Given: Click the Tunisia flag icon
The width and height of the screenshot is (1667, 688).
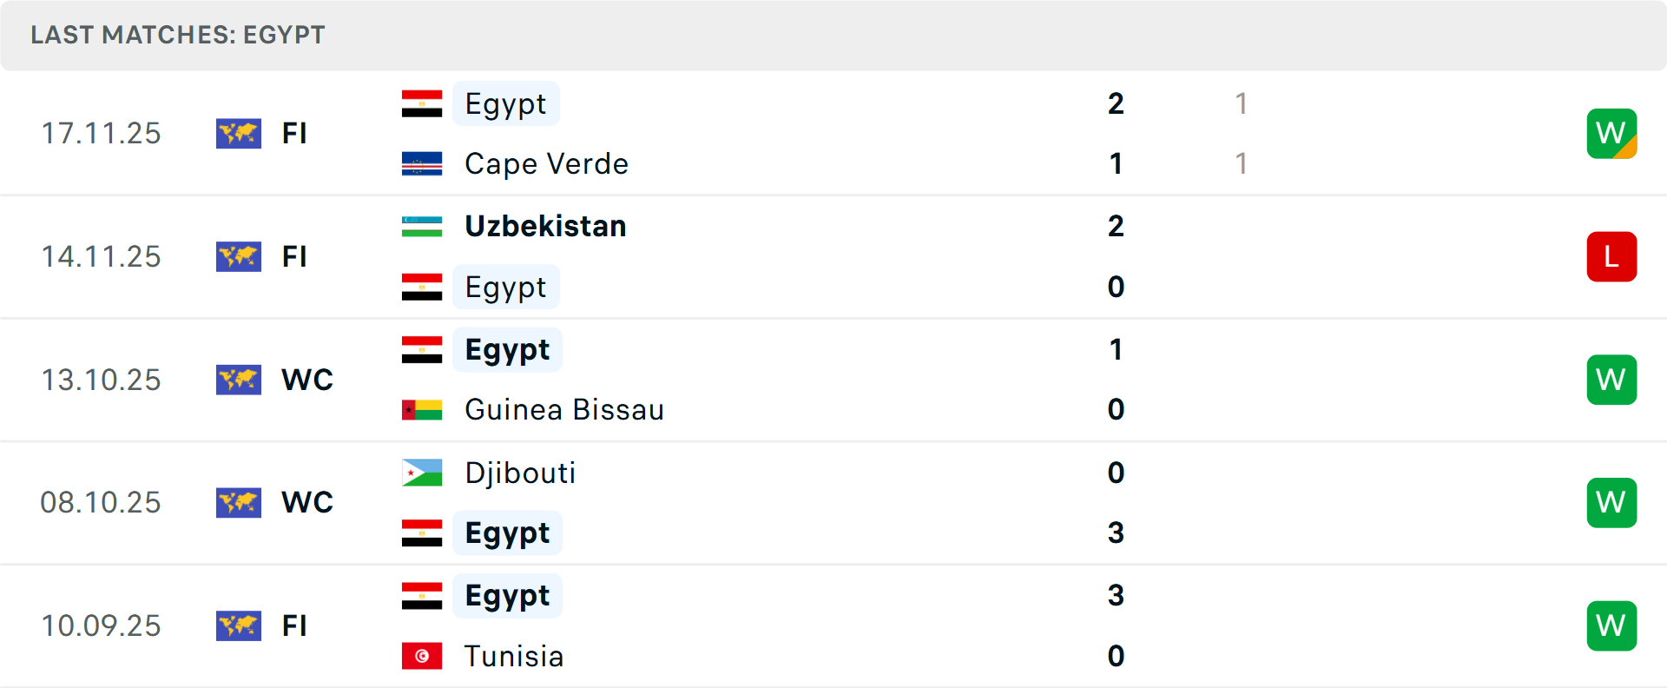Looking at the screenshot, I should click(422, 656).
